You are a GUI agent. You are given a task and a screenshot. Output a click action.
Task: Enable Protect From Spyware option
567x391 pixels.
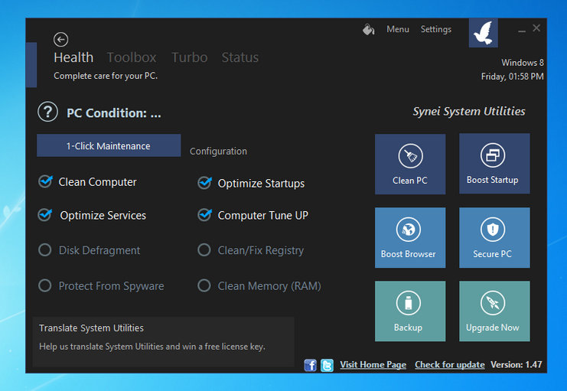[x=45, y=285]
